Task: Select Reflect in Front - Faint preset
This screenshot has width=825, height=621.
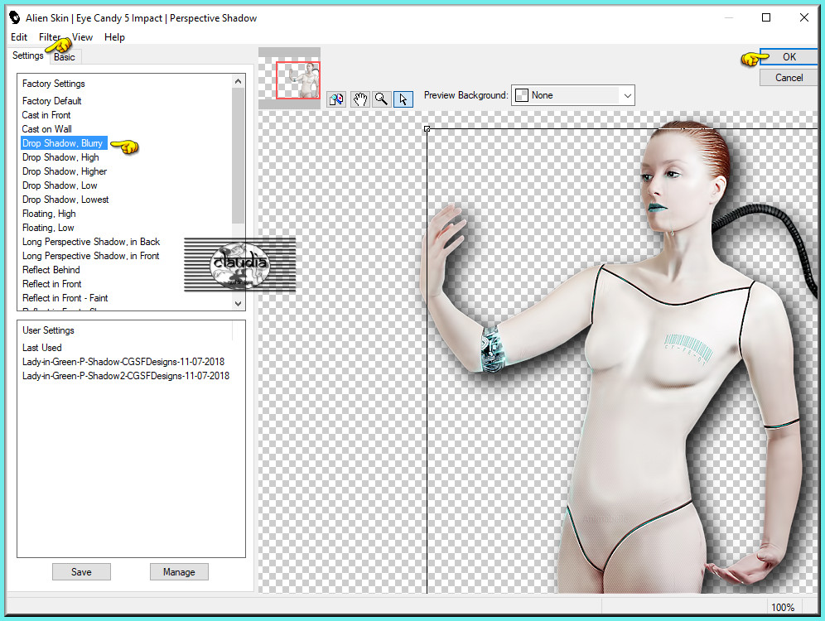Action: 65,297
